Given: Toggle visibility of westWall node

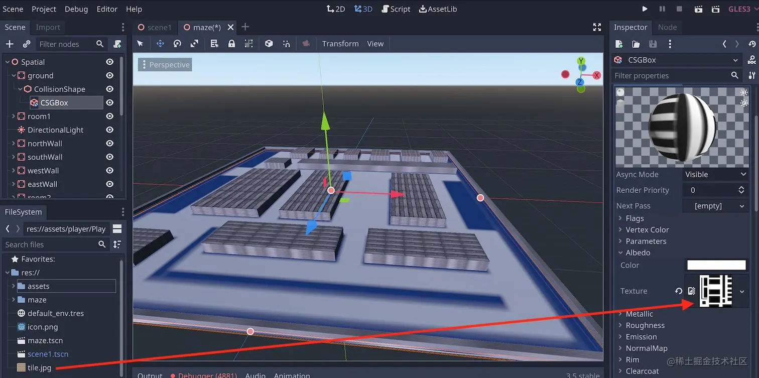Looking at the screenshot, I should click(x=109, y=170).
